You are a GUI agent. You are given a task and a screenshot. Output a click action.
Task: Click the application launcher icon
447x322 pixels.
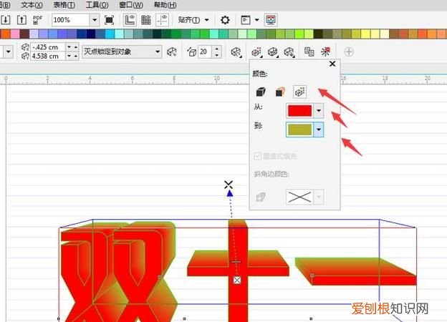coord(246,20)
